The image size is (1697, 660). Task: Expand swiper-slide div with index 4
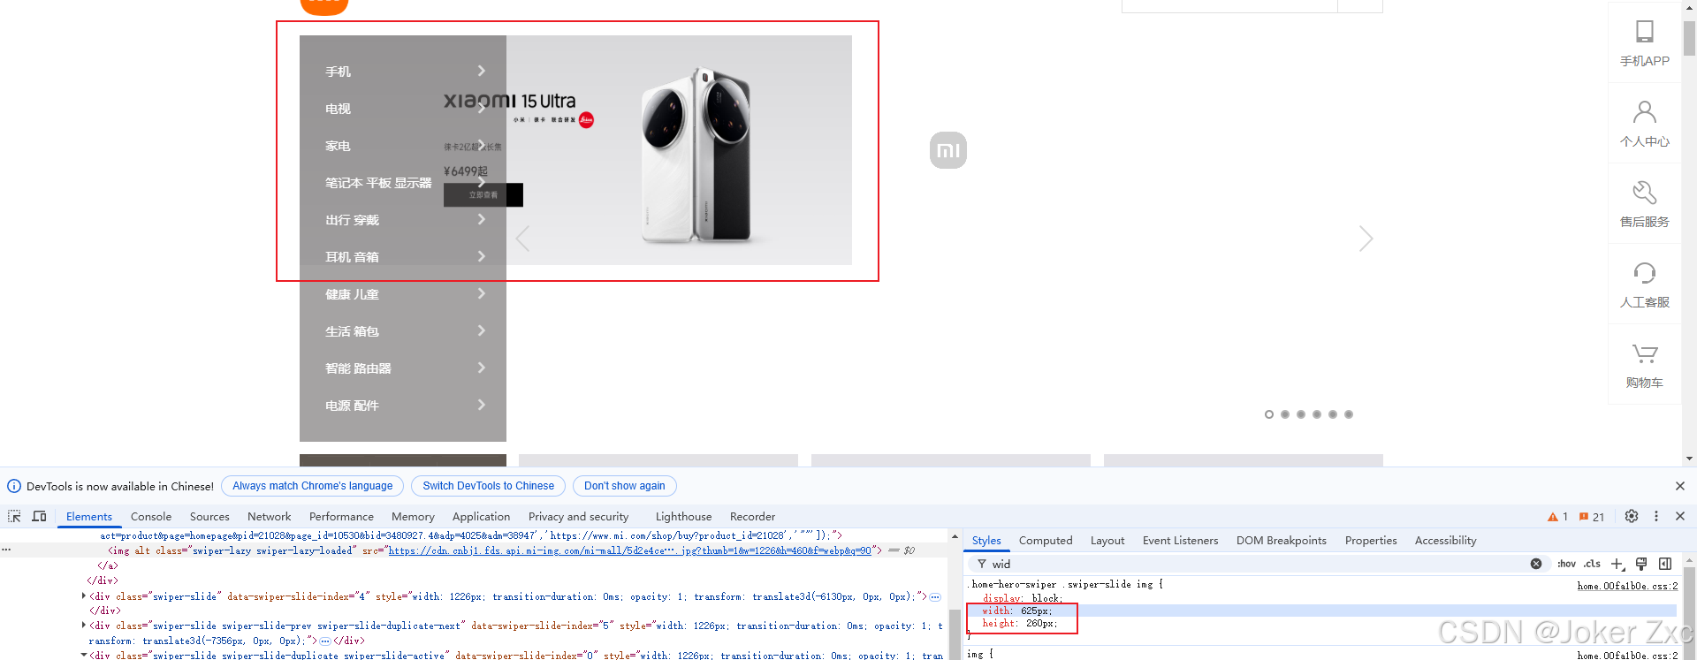coord(84,596)
